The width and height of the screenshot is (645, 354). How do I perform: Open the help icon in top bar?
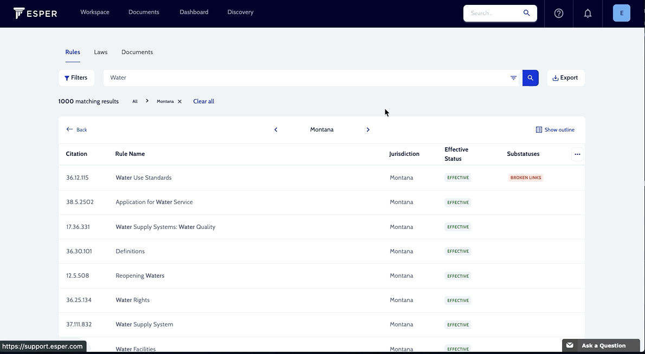(558, 13)
